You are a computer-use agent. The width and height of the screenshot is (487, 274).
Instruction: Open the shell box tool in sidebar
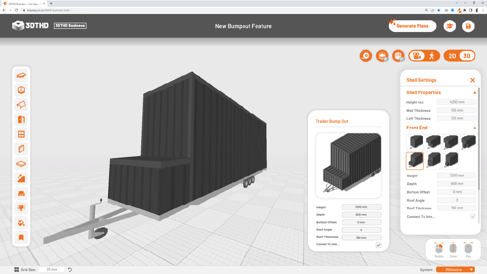point(21,90)
